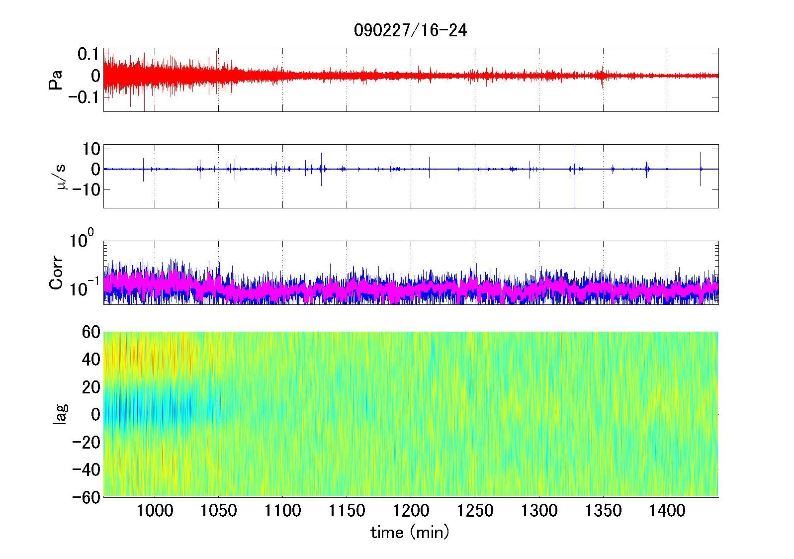Click the 1000 tick on time axis
The height and width of the screenshot is (559, 794).
pos(155,510)
